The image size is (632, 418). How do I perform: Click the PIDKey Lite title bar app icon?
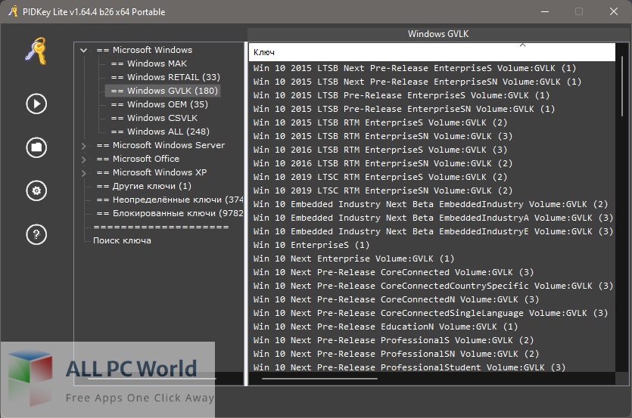click(14, 11)
